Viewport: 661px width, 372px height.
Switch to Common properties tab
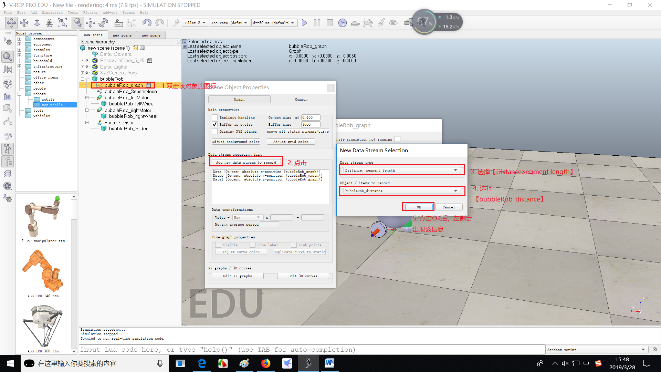[301, 99]
